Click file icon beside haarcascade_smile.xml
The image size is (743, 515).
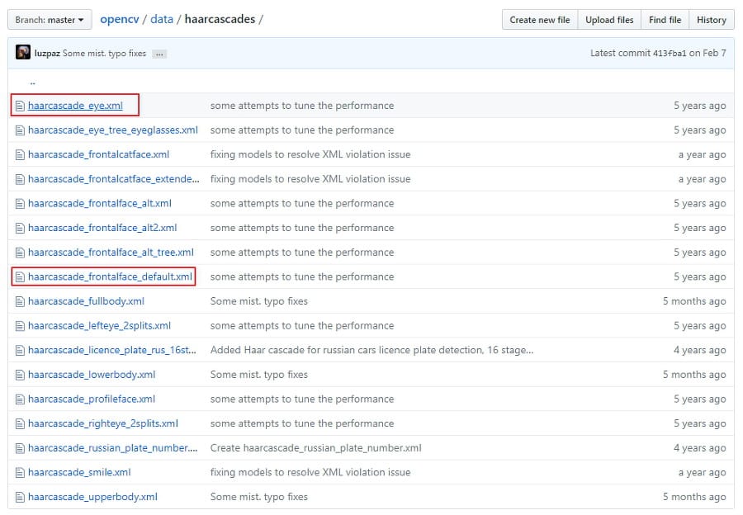point(20,473)
